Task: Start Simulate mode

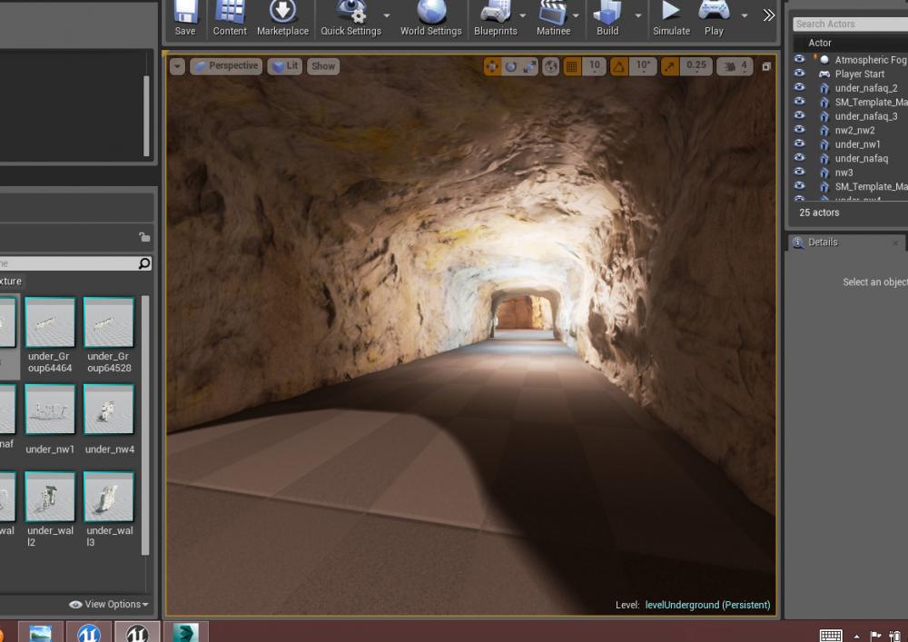Action: pyautogui.click(x=671, y=18)
